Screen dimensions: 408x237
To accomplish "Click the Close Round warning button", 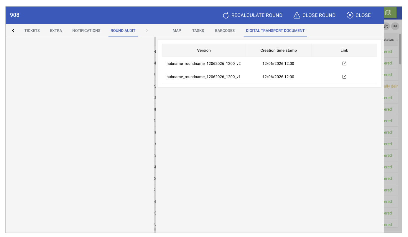I will [314, 15].
